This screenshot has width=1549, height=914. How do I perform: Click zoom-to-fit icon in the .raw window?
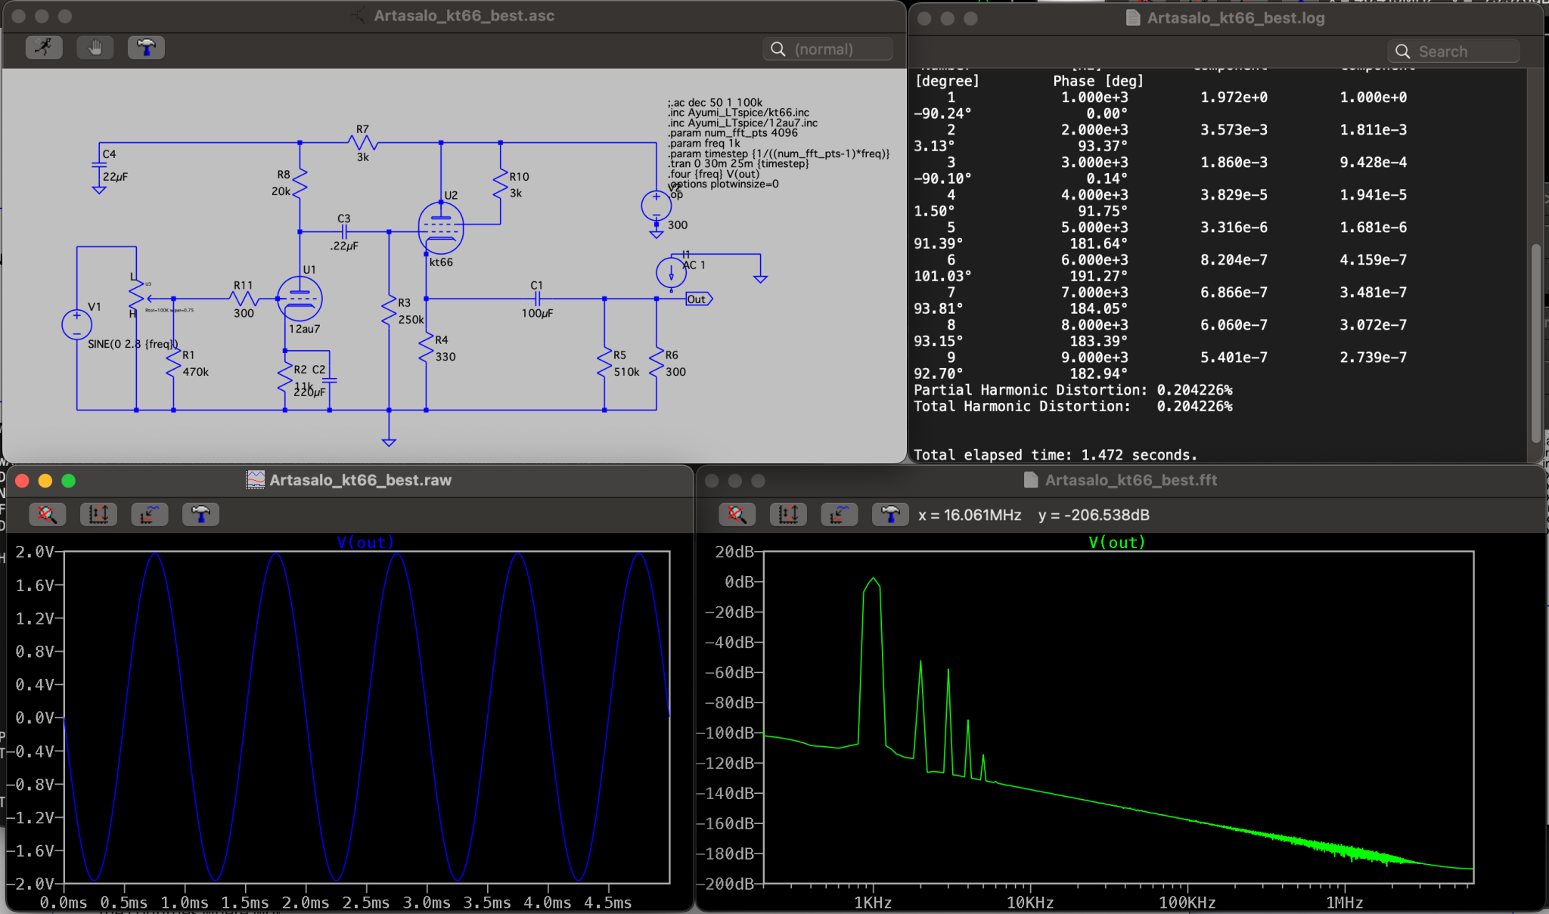click(47, 515)
